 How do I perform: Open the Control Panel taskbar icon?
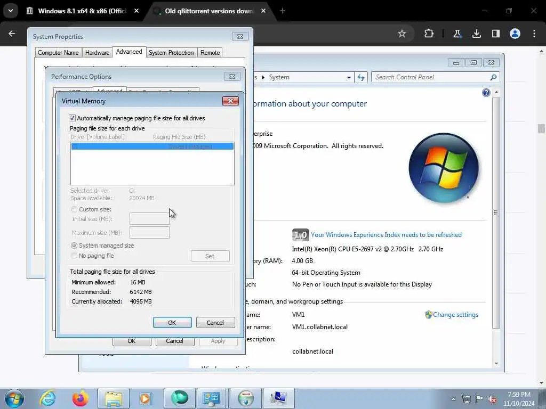click(x=211, y=398)
